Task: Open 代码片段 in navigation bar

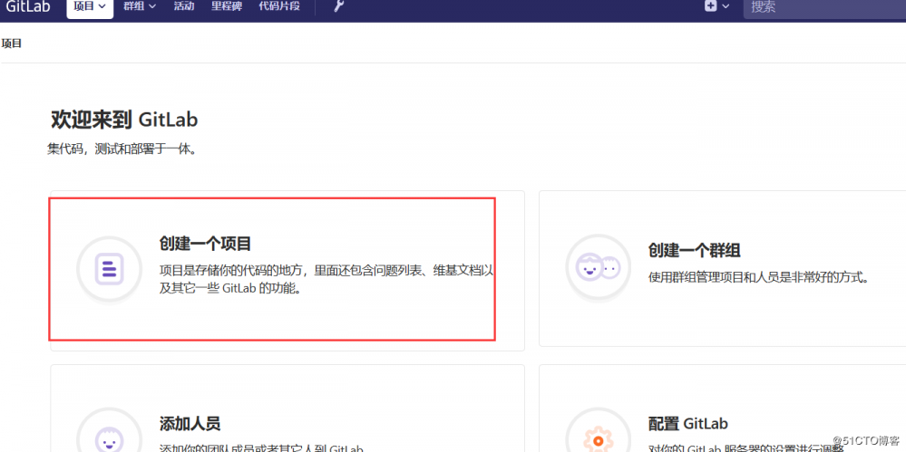Action: pyautogui.click(x=280, y=6)
